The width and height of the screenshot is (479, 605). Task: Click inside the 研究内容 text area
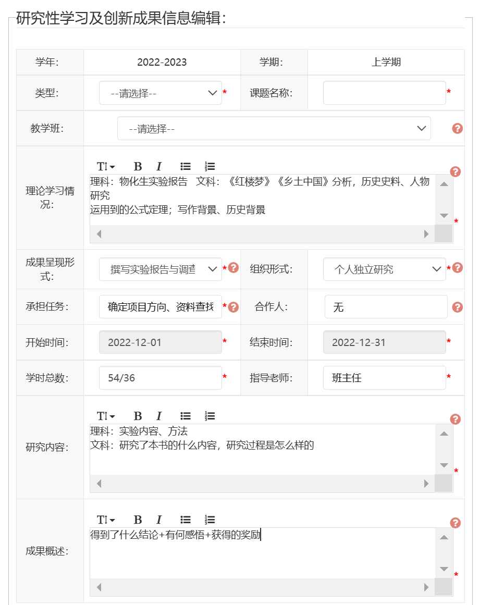pos(263,450)
